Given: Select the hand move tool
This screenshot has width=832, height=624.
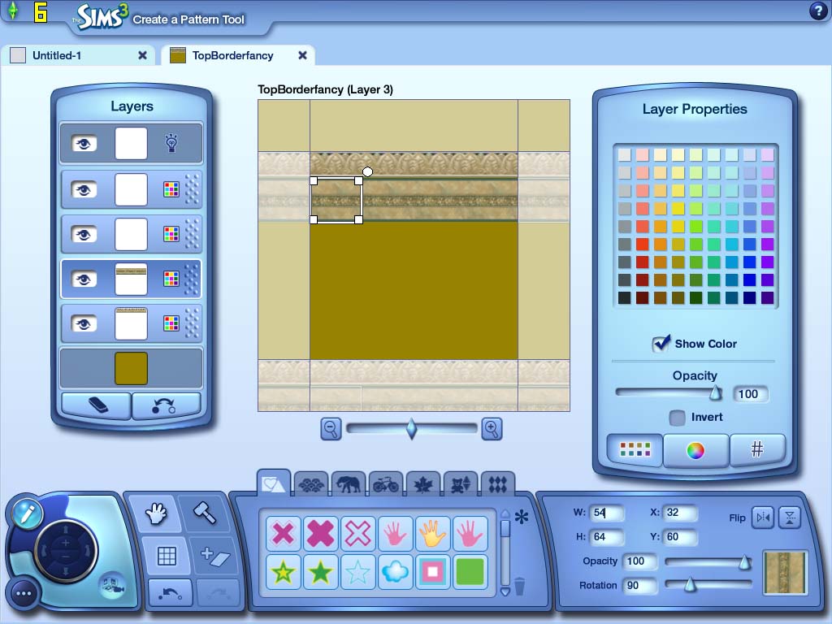Looking at the screenshot, I should (154, 514).
